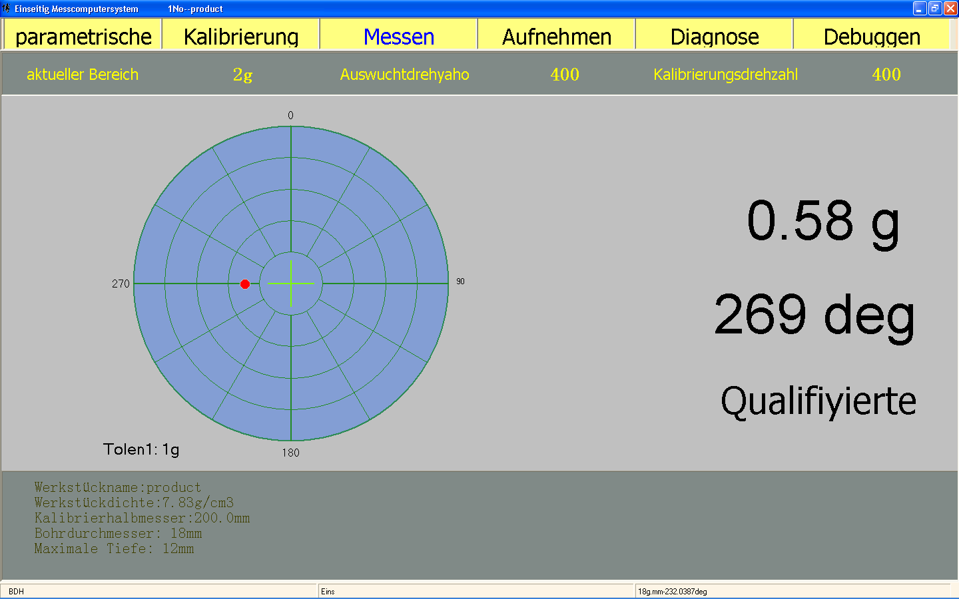Click the 400 value beside Kalibrierungsdrehzahl
Screen dimensions: 959x599
click(886, 75)
